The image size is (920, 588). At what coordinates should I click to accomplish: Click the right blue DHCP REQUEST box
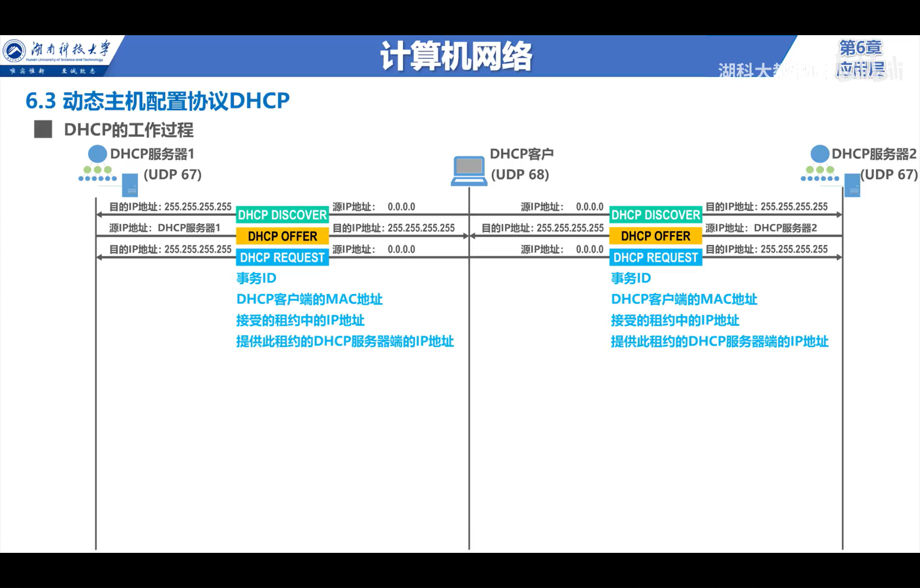coord(655,258)
